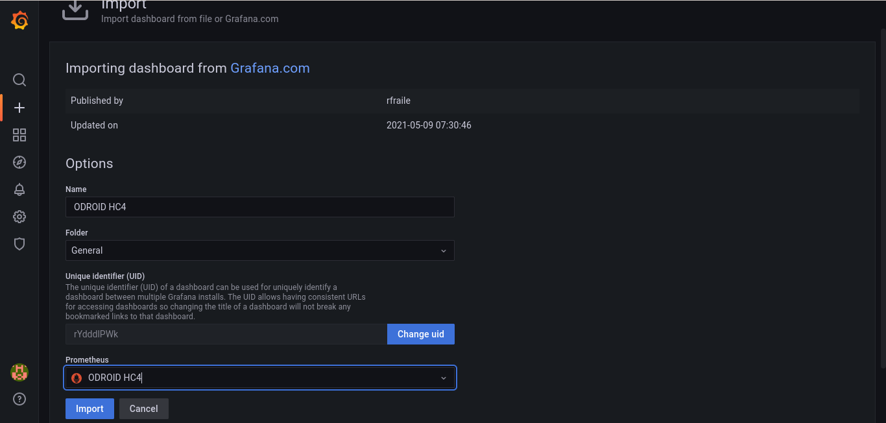This screenshot has height=423, width=886.
Task: Open the Help question mark icon
Action: click(19, 399)
